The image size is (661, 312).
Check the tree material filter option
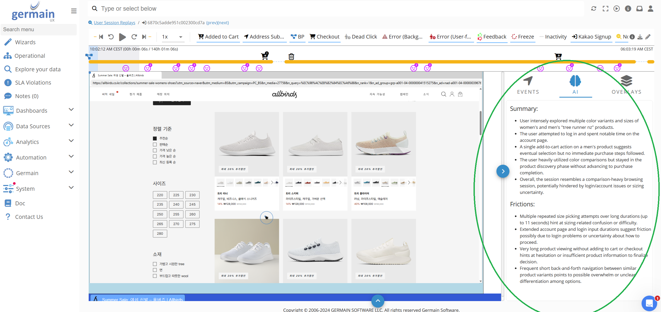pos(155,264)
